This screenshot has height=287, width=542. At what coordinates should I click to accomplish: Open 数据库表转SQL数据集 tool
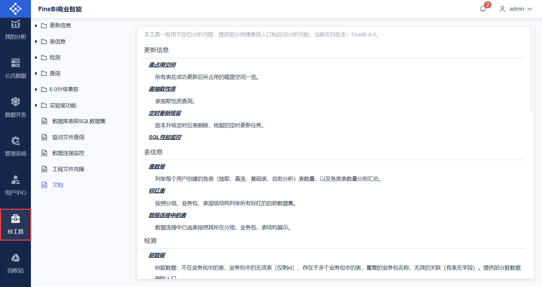coord(79,121)
